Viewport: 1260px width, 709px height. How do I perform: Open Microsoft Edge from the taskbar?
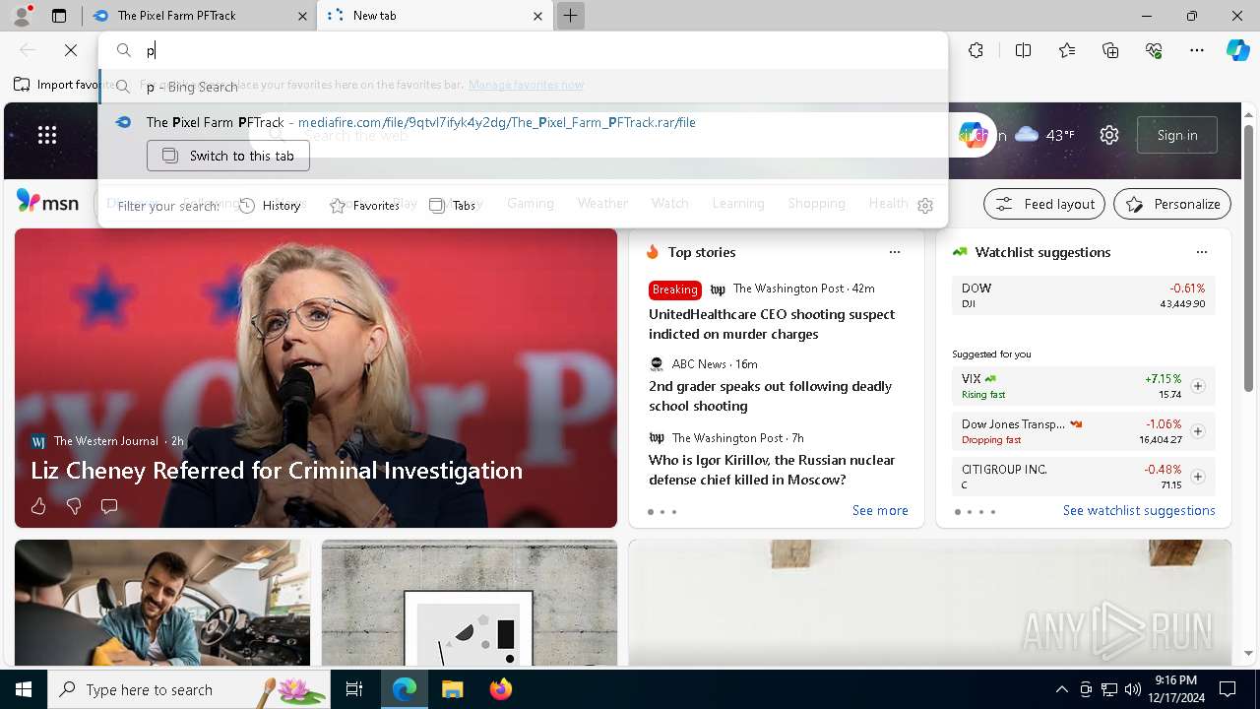pyautogui.click(x=405, y=689)
